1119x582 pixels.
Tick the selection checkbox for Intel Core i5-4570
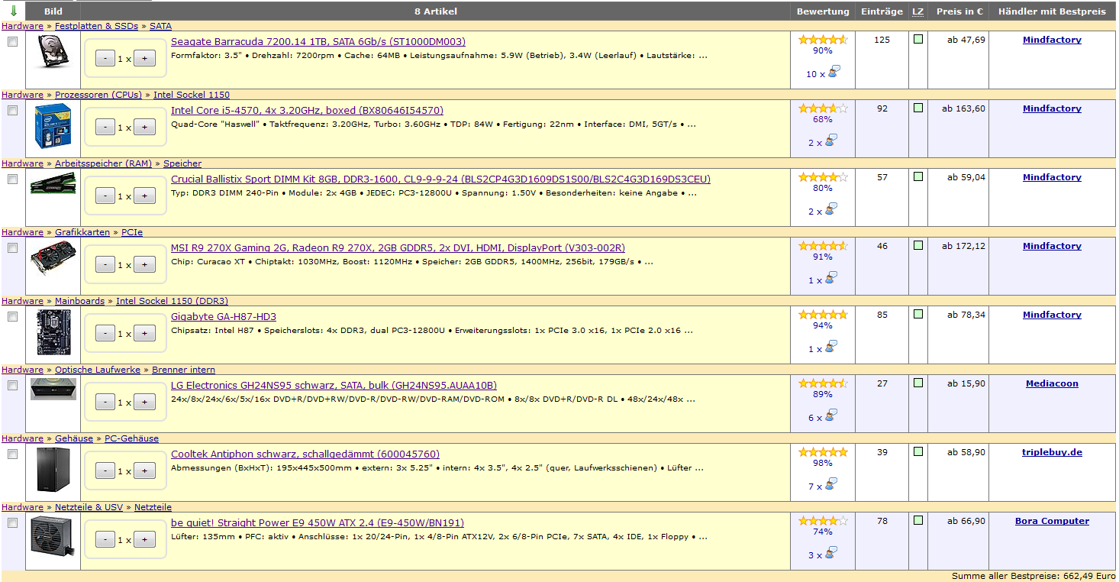[12, 111]
